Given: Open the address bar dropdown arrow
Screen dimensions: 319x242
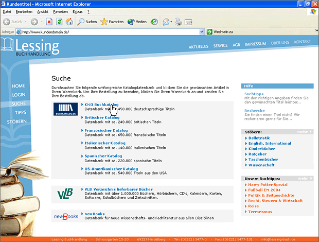Looking at the screenshot, I should [202, 32].
